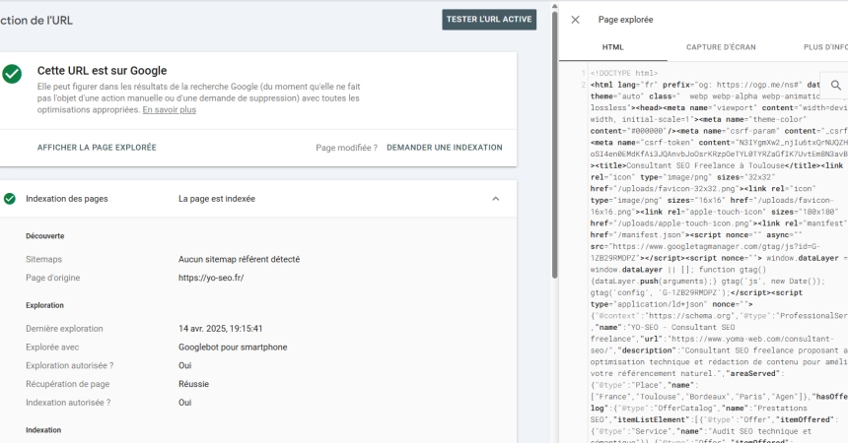Click Oui value for Exploration autorisée
Screen dimensions: 848x443
pyautogui.click(x=185, y=366)
